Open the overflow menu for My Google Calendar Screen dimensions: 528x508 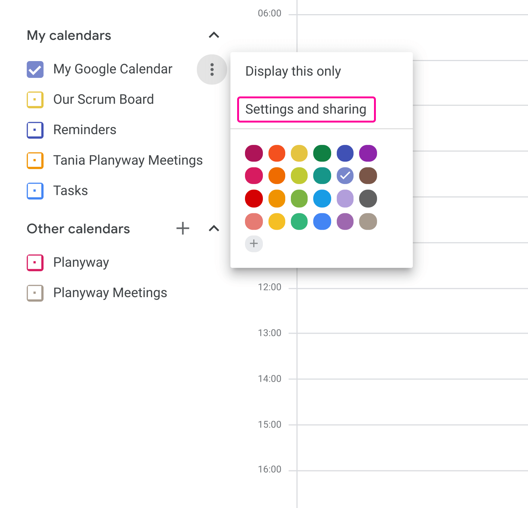pos(212,69)
